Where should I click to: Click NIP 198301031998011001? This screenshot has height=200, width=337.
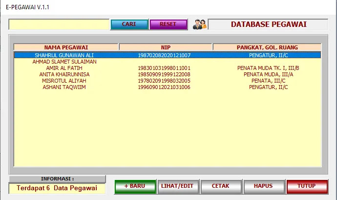click(x=164, y=68)
